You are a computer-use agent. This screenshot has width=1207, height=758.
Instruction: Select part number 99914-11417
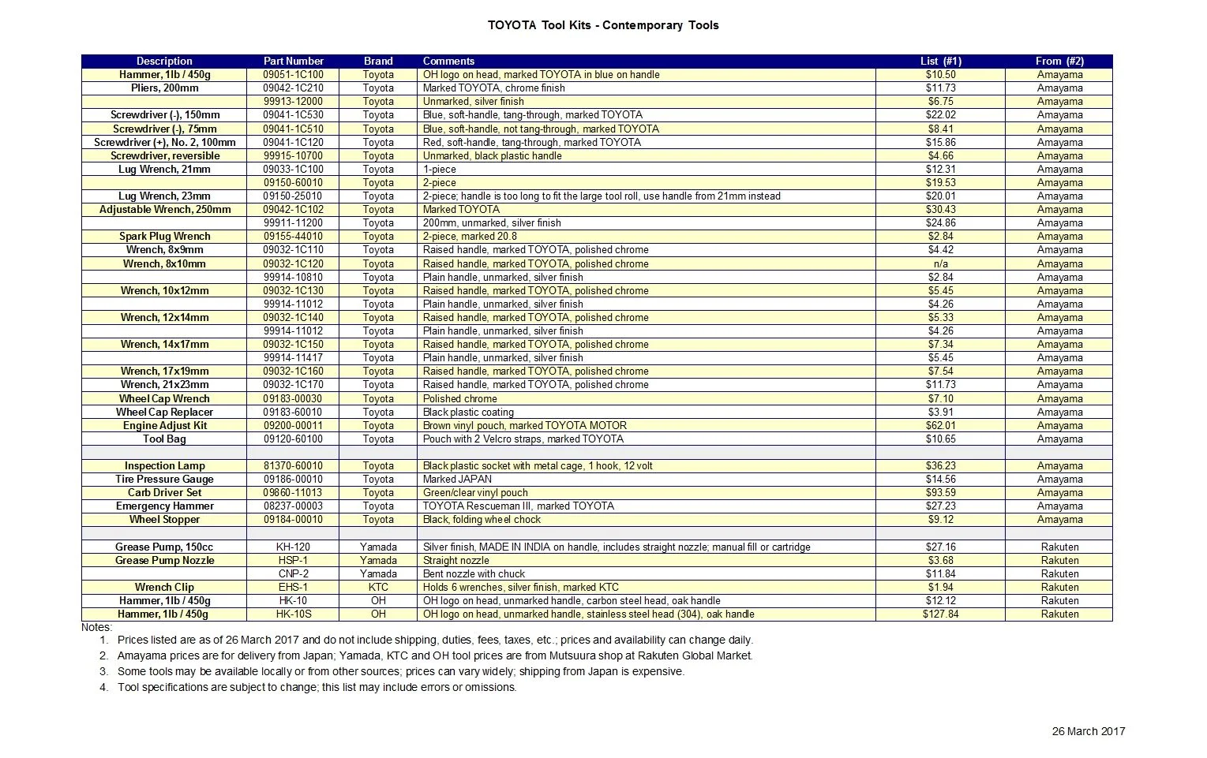click(x=293, y=357)
